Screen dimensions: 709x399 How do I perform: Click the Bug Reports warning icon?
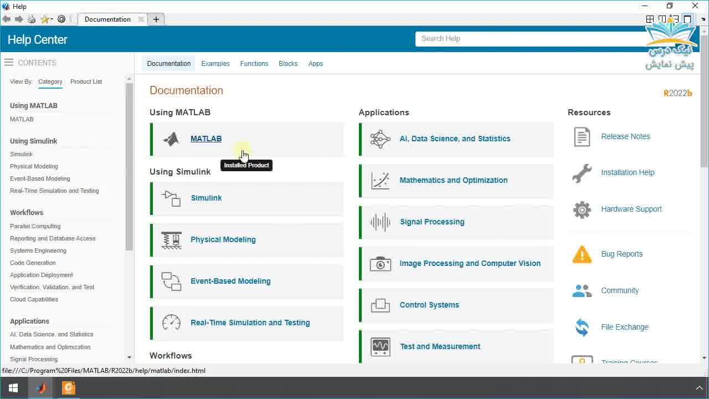coord(582,254)
